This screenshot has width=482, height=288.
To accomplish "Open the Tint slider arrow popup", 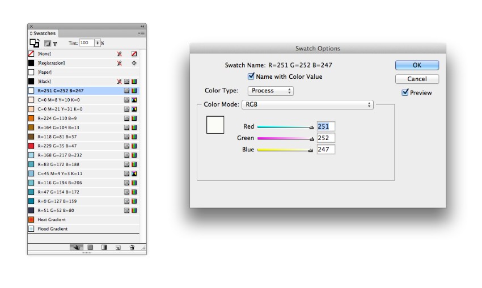I will [x=98, y=43].
